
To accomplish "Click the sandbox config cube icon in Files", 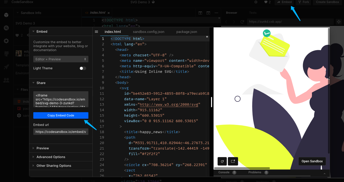I will [19, 115].
